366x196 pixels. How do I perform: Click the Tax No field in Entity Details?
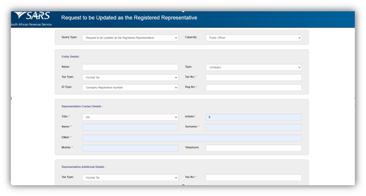(253, 78)
